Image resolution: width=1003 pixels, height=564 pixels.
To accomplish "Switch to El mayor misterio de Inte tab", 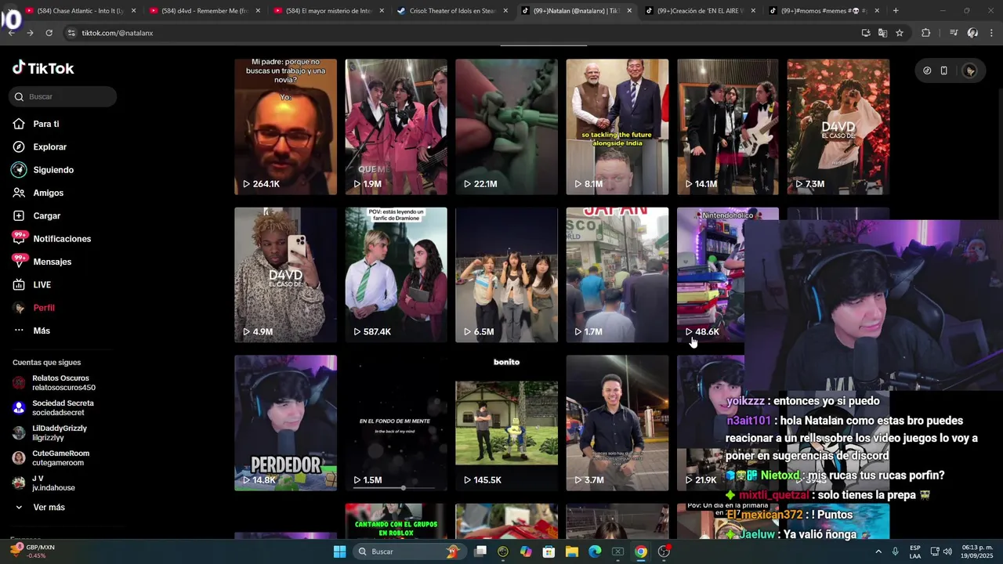I will click(x=329, y=11).
